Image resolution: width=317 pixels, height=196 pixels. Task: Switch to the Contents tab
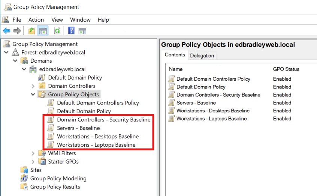tap(175, 55)
